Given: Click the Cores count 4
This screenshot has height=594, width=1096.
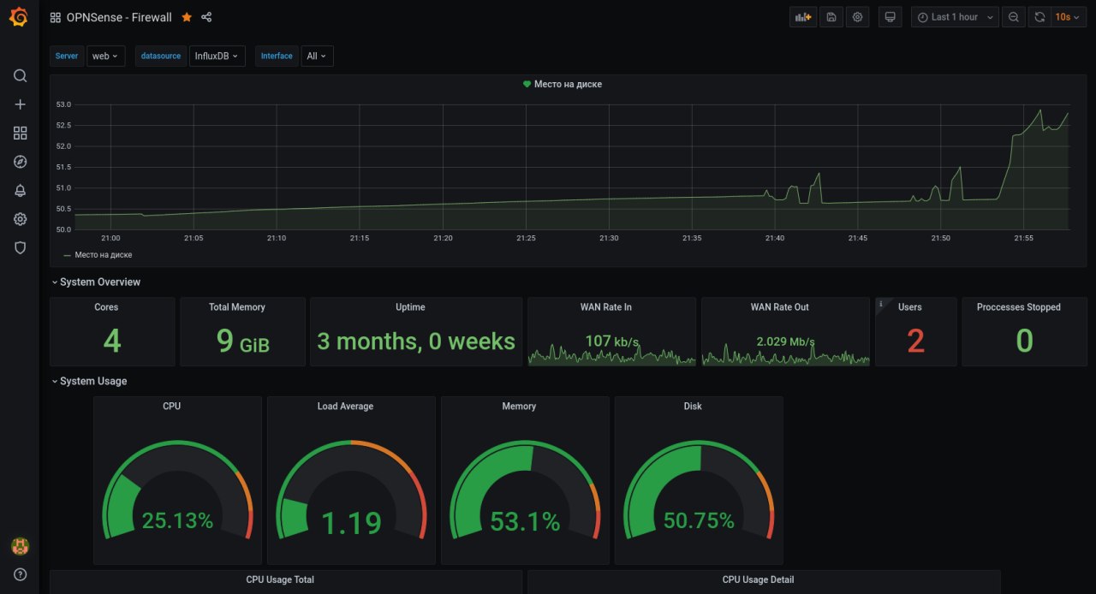Looking at the screenshot, I should coord(112,342).
